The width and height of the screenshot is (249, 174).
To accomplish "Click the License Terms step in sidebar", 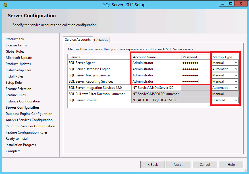I will [16, 45].
